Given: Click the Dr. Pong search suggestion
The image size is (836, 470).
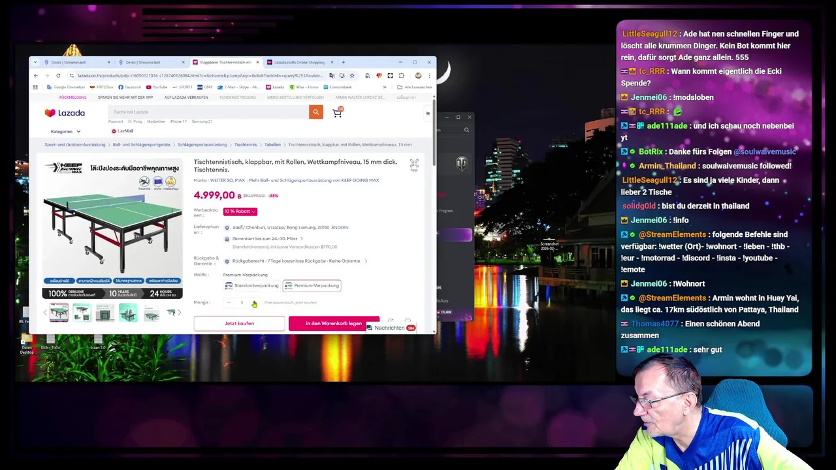Looking at the screenshot, I should pos(135,121).
